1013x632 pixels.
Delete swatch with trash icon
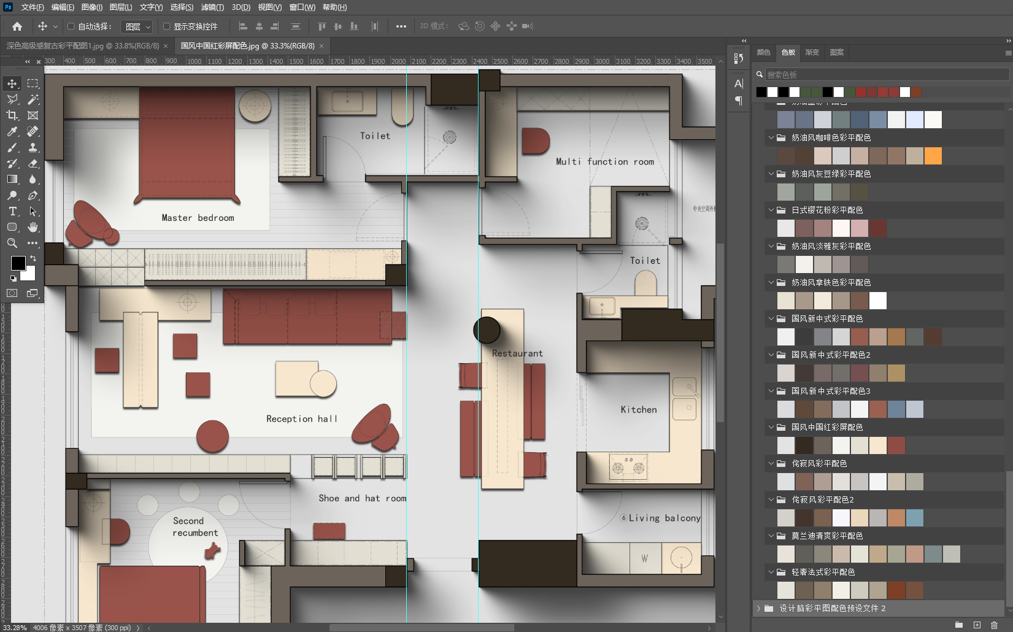tap(995, 625)
